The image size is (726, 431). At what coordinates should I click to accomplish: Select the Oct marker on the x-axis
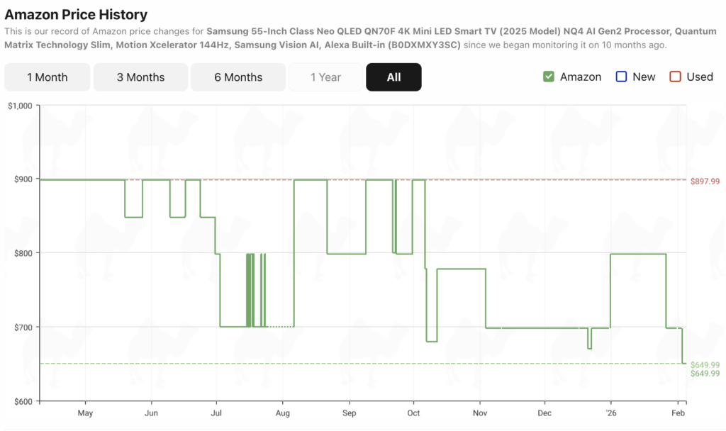point(413,413)
